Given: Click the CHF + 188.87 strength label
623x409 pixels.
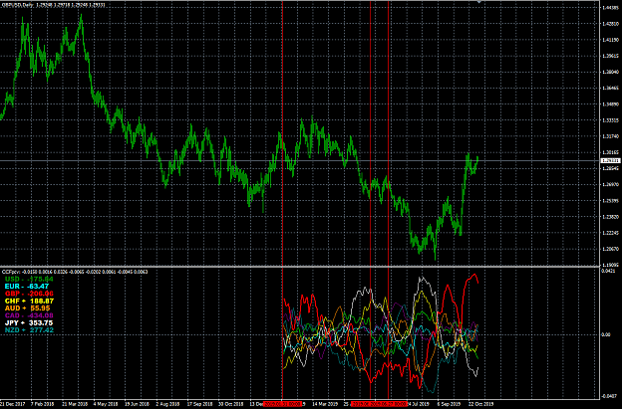Looking at the screenshot, I should [x=29, y=302].
